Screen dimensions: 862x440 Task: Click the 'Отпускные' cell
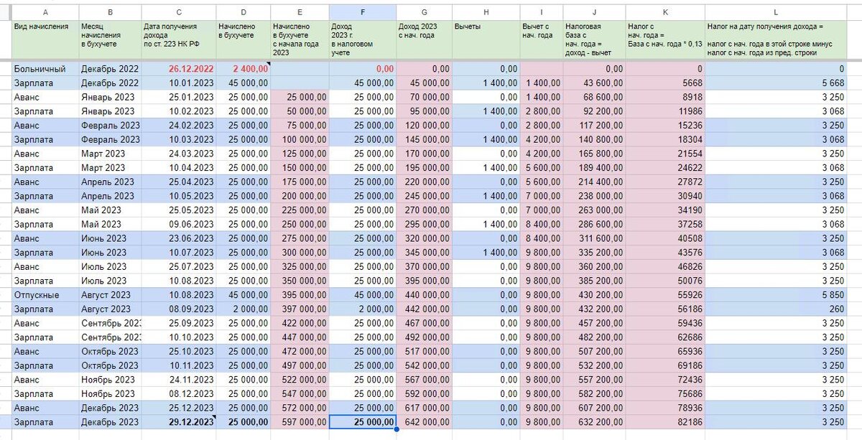coord(45,295)
